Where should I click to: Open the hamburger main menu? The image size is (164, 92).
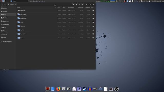tap(83, 4)
